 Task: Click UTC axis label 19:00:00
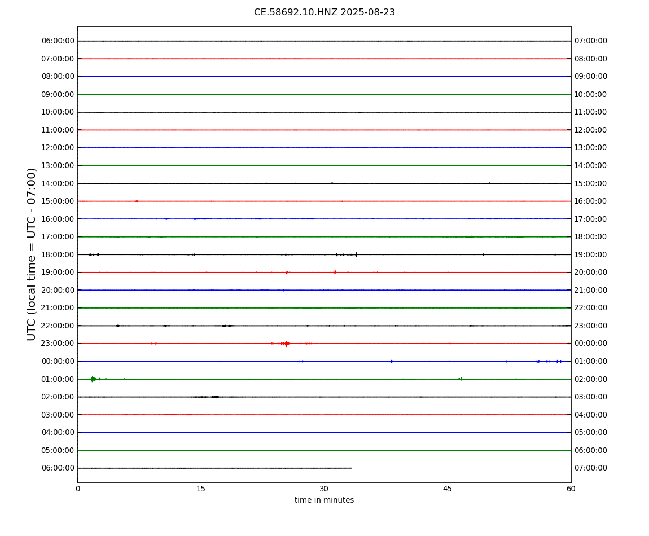click(x=58, y=273)
